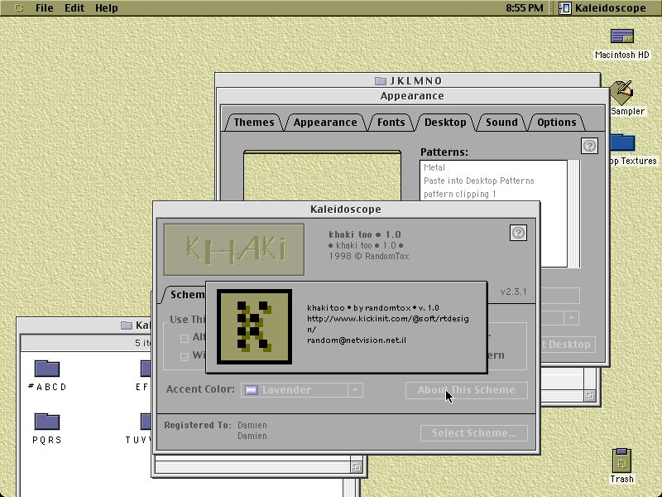This screenshot has width=662, height=497.
Task: Switch to the Themes tab in Appearance
Action: tap(254, 122)
